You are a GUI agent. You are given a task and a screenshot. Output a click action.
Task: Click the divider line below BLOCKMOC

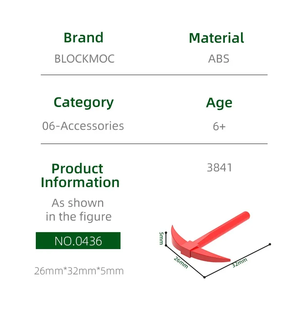pyautogui.click(x=154, y=75)
